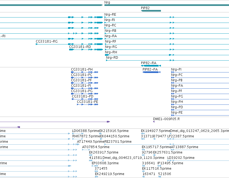Screen dimensions: 229x178
Task: Select the Nrg-PG protein label
Action: point(177,96)
